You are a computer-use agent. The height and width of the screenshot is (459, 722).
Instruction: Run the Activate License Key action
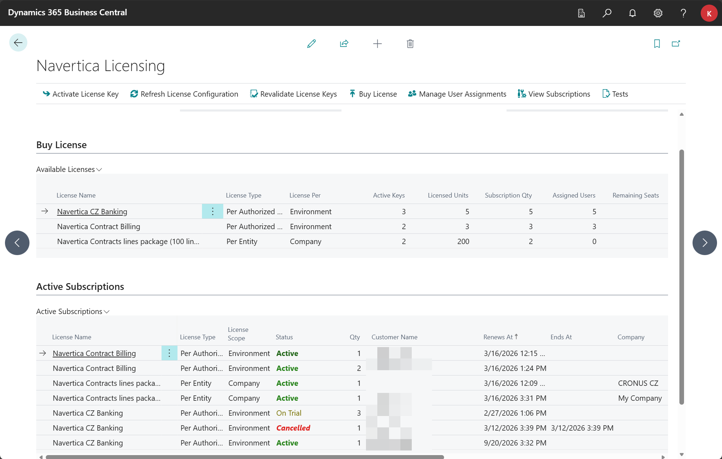(80, 94)
